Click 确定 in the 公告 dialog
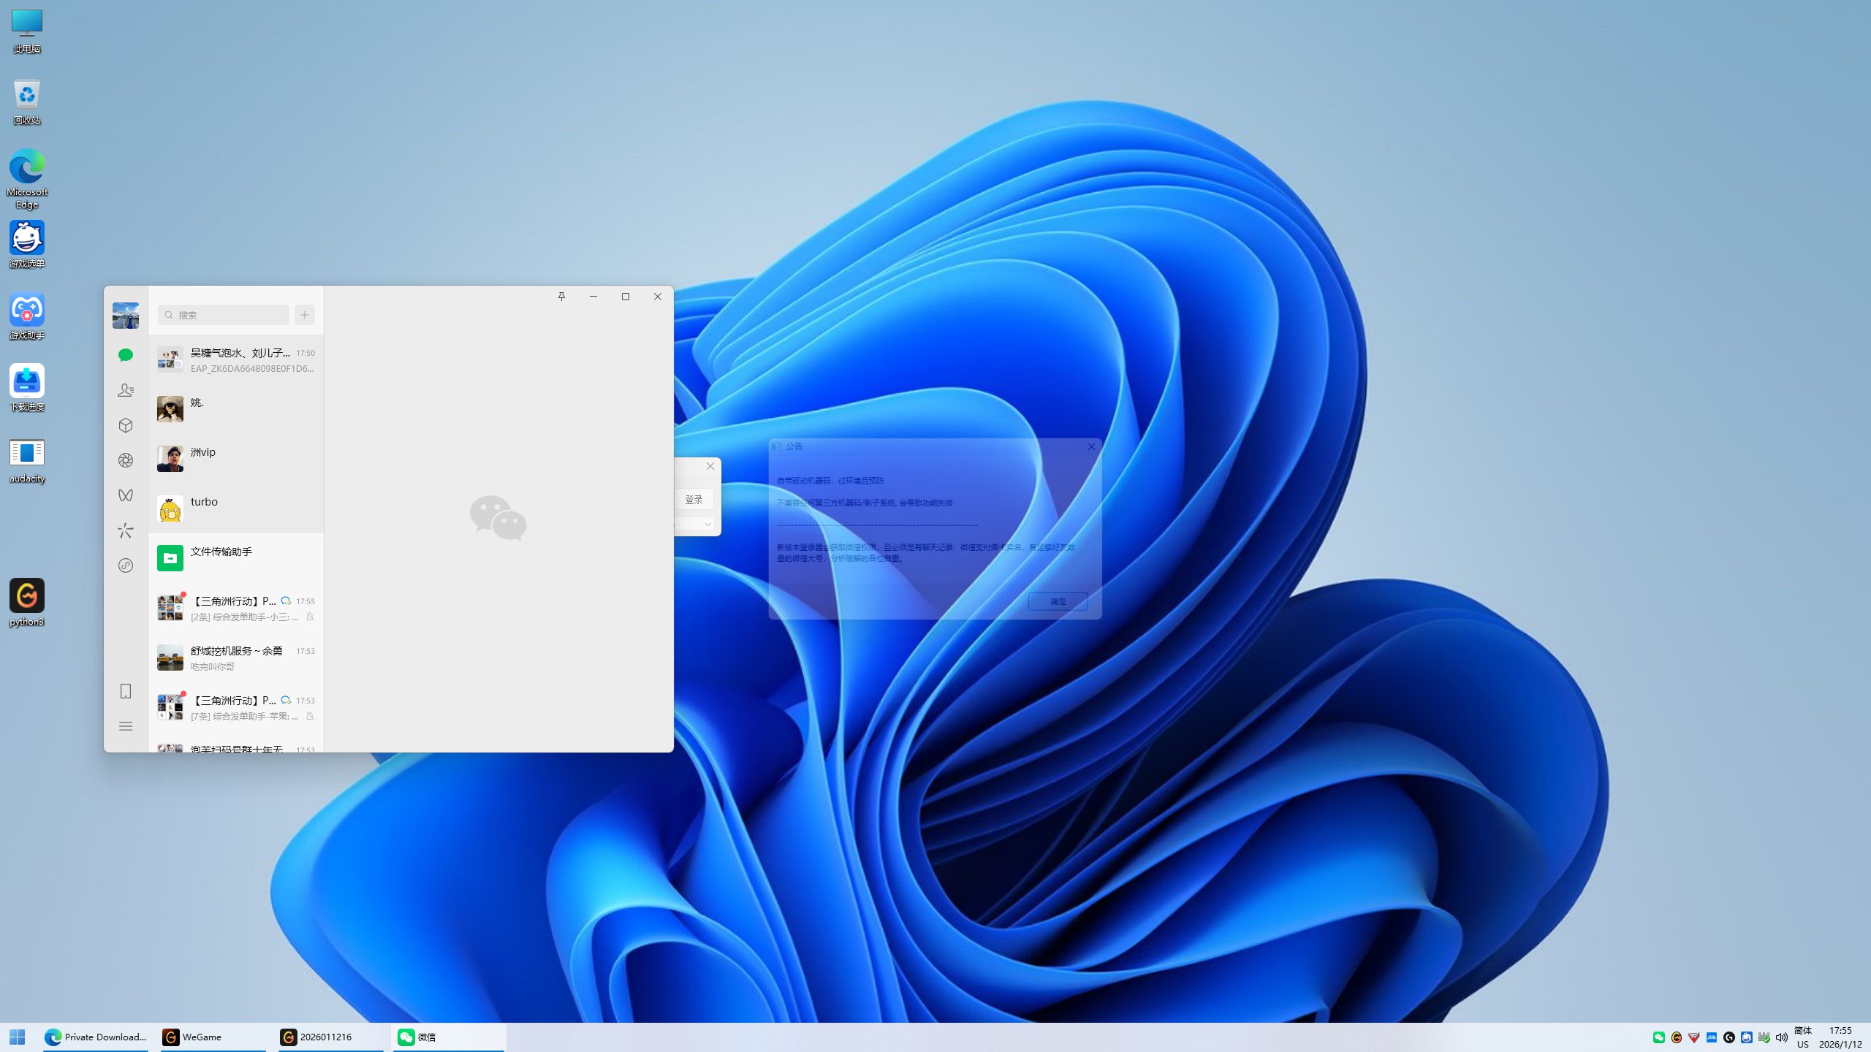This screenshot has width=1871, height=1052. [1058, 601]
